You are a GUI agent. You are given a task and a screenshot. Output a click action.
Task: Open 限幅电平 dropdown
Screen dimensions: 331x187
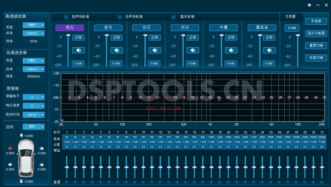click(34, 97)
